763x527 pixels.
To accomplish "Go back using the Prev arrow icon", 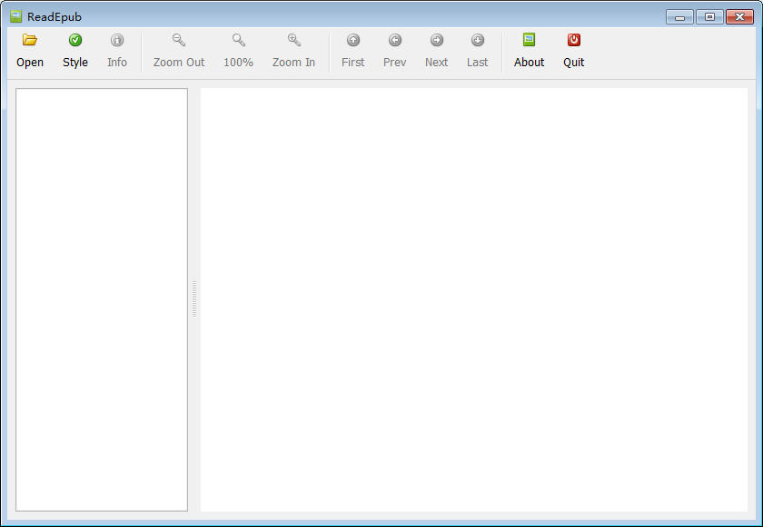I will click(x=394, y=40).
